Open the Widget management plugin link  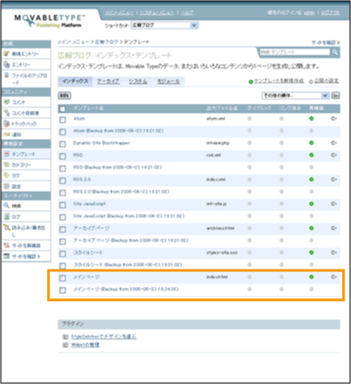pyautogui.click(x=86, y=345)
